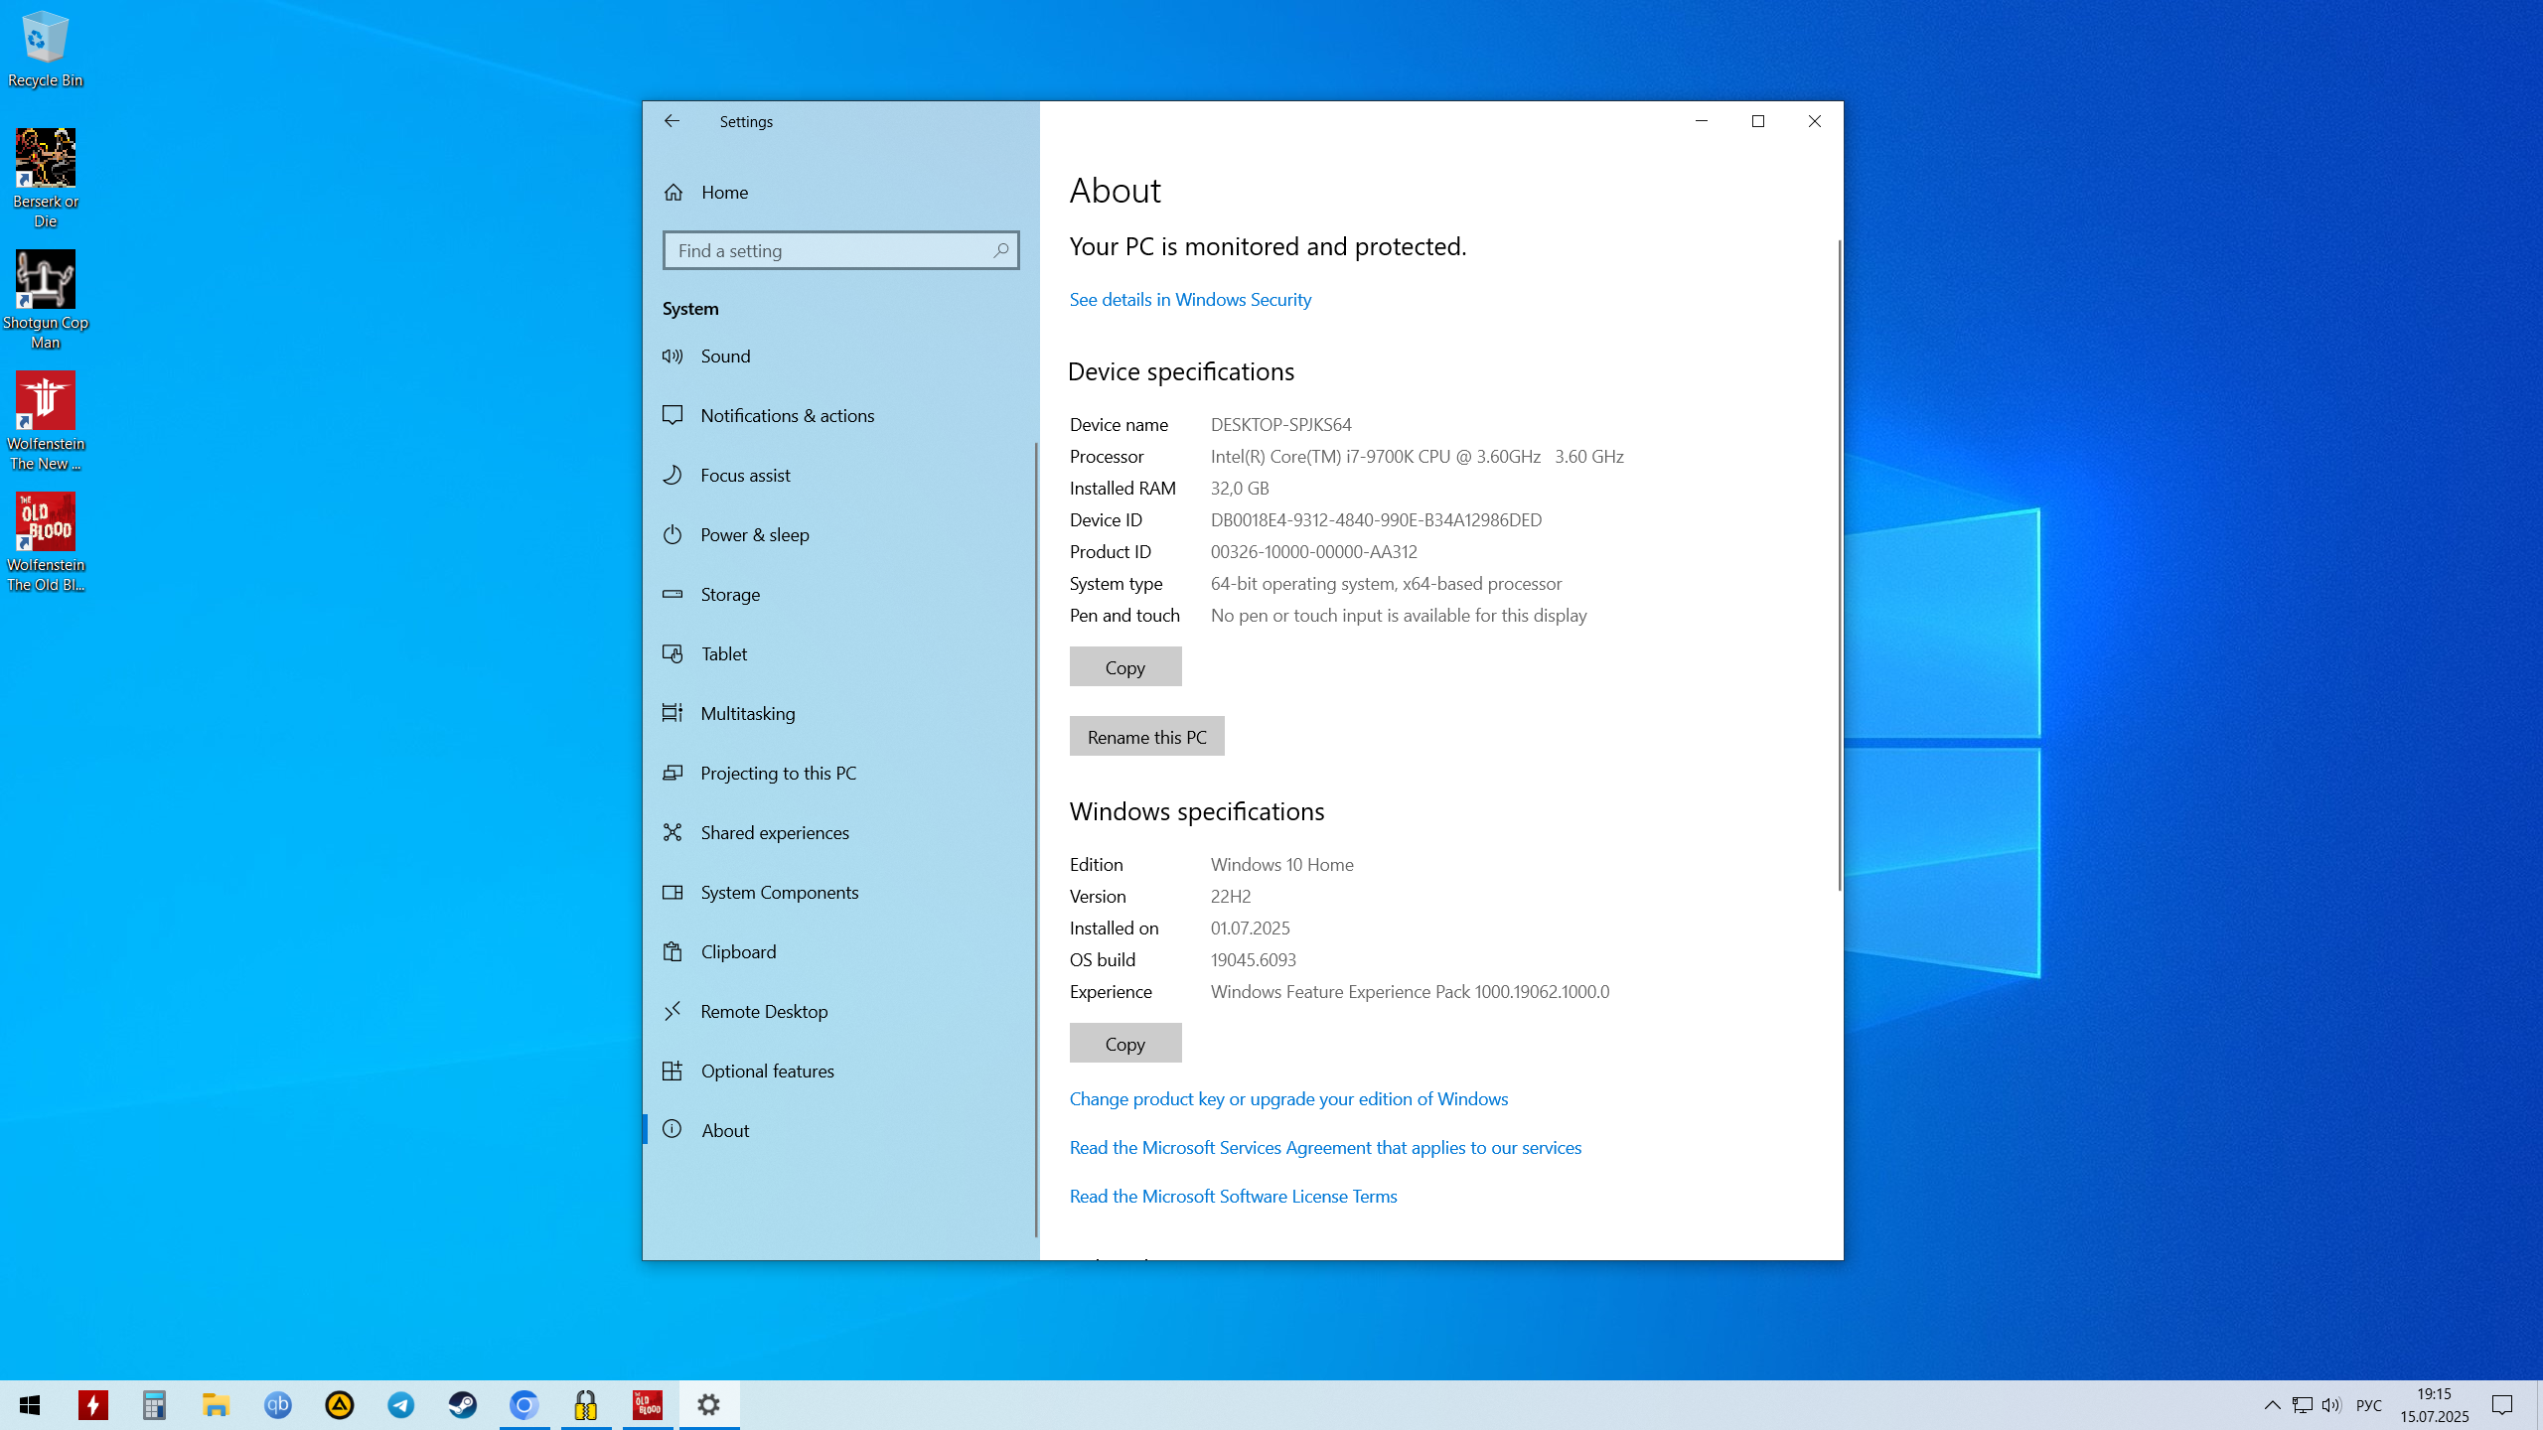Click the About page vertical scrollbar

[x=1839, y=566]
